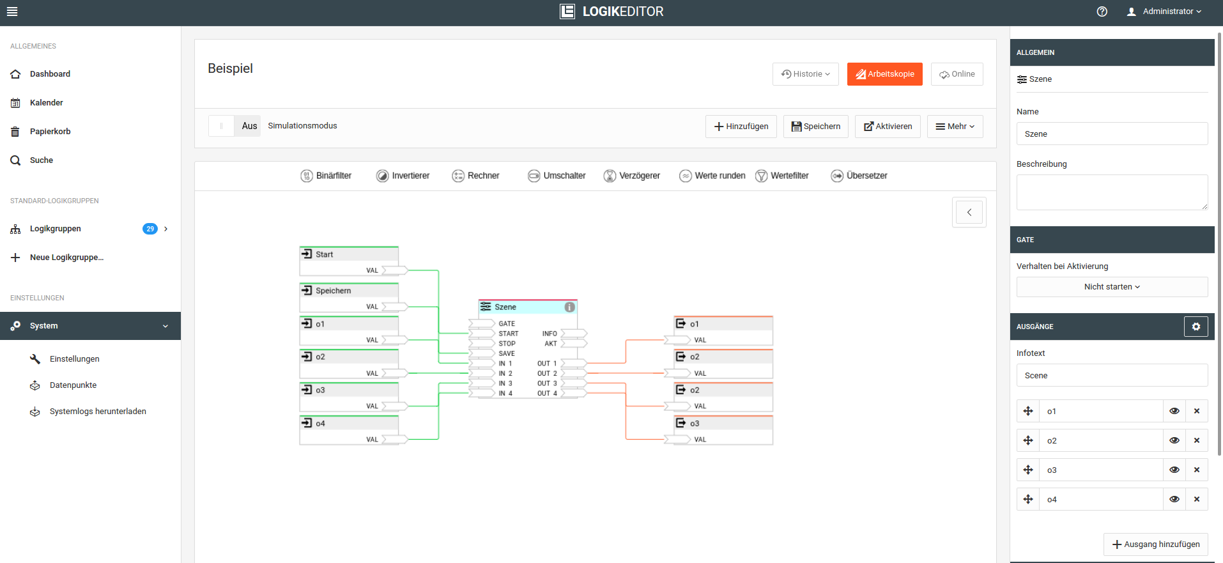Go to Datenpunkte in System menu
Image resolution: width=1223 pixels, height=563 pixels.
click(73, 385)
